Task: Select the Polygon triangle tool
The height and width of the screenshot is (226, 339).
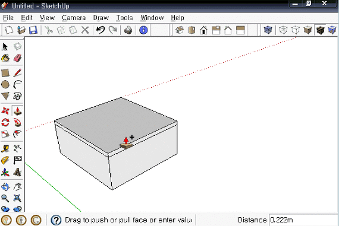Action: (x=5, y=96)
